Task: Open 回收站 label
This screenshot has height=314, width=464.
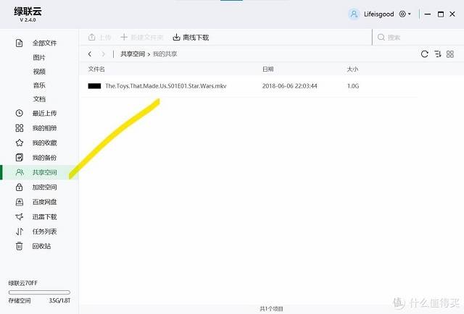Action: 41,246
